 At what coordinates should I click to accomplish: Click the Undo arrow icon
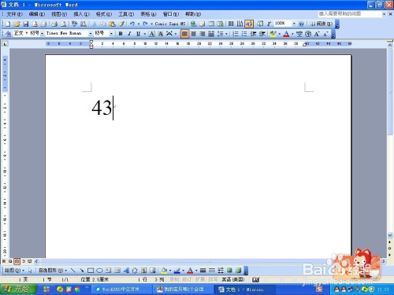[x=132, y=24]
